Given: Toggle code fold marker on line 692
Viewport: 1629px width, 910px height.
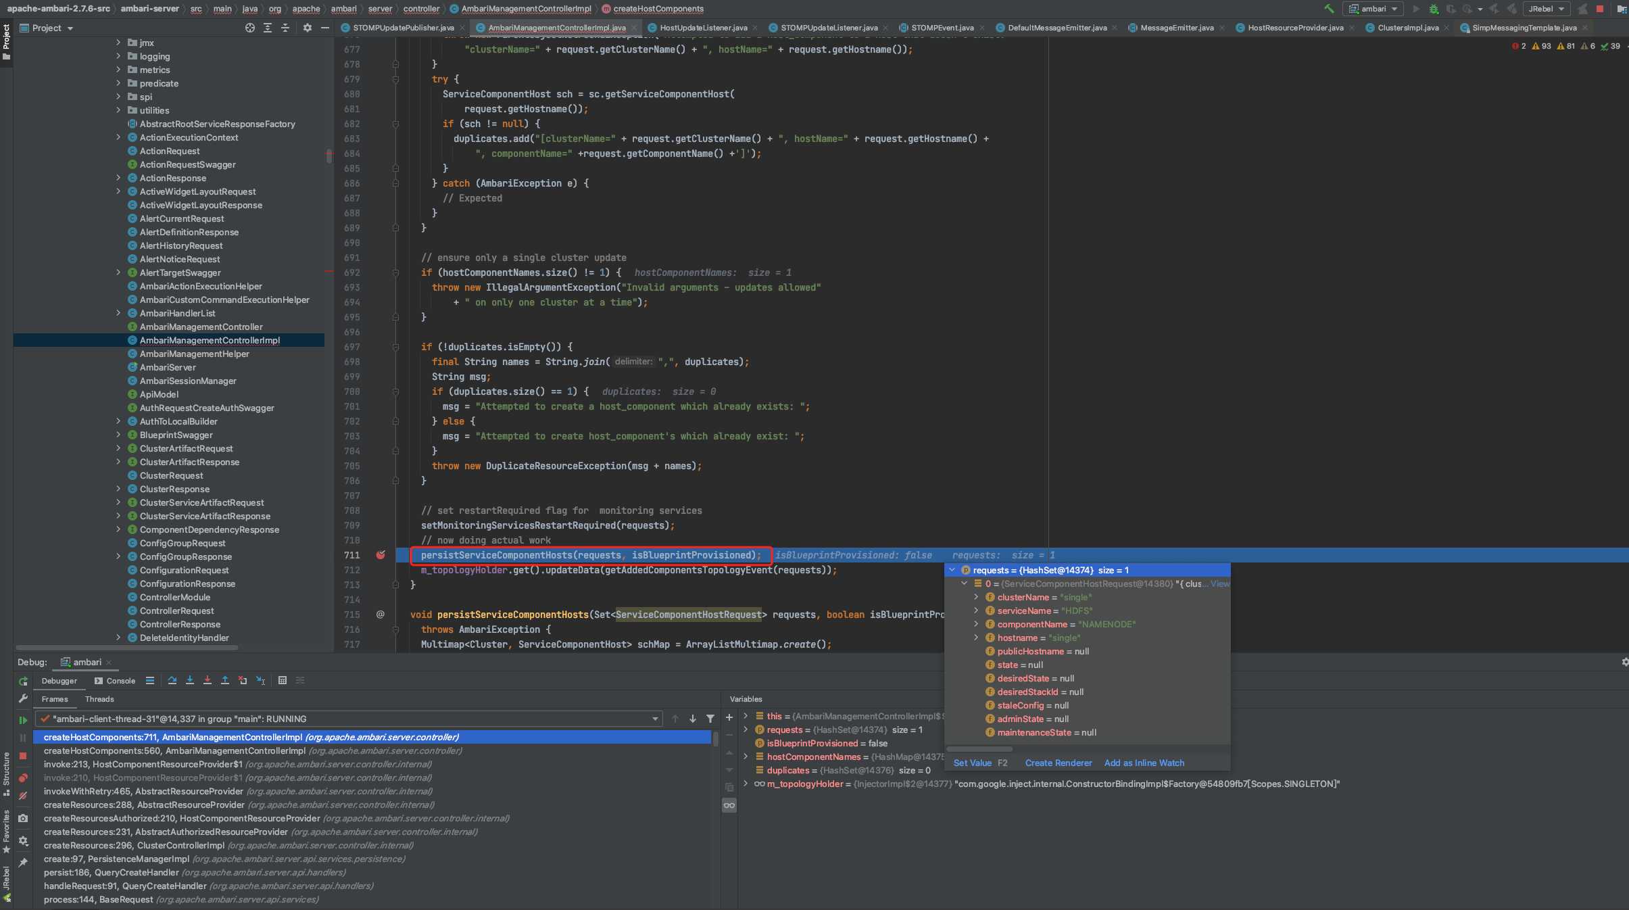Looking at the screenshot, I should (395, 272).
